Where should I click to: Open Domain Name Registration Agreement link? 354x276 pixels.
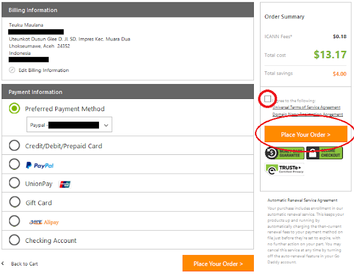[x=308, y=114]
